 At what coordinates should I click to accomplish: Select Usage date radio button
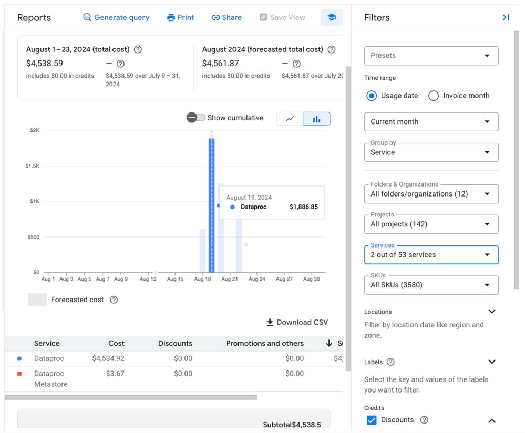click(372, 96)
